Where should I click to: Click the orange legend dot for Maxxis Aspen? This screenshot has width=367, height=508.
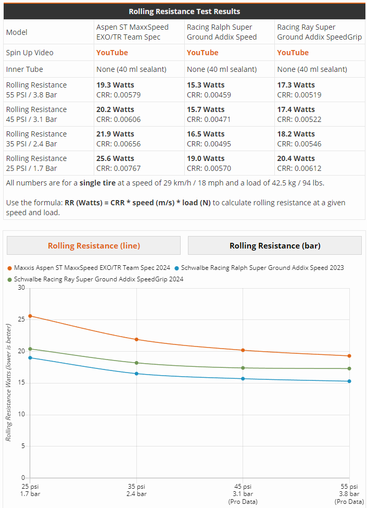(9, 268)
